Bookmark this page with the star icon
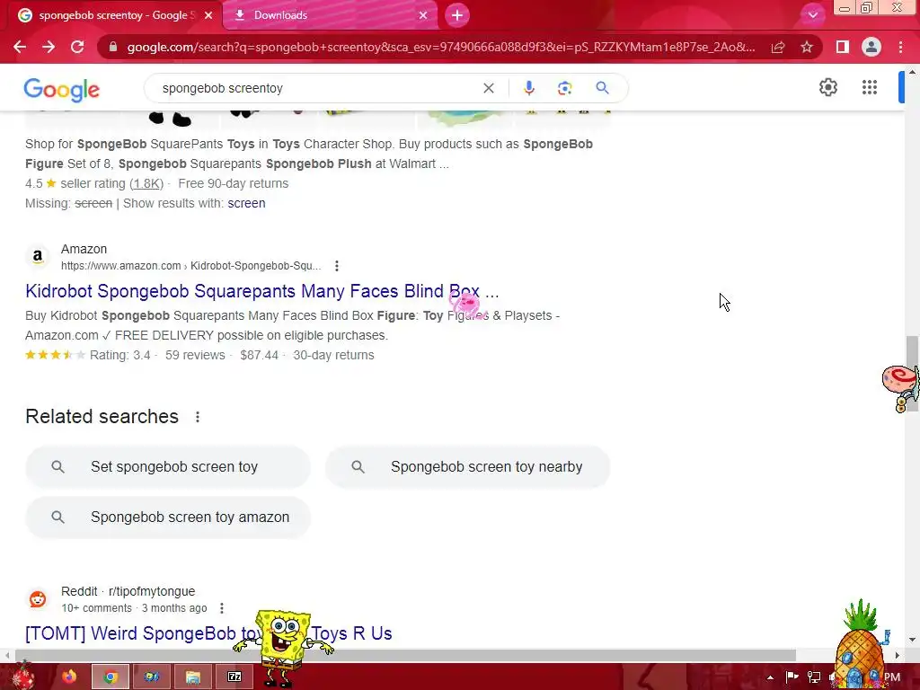This screenshot has width=920, height=690. point(807,47)
